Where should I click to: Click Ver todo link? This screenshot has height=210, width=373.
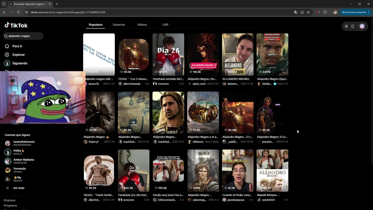click(19, 188)
